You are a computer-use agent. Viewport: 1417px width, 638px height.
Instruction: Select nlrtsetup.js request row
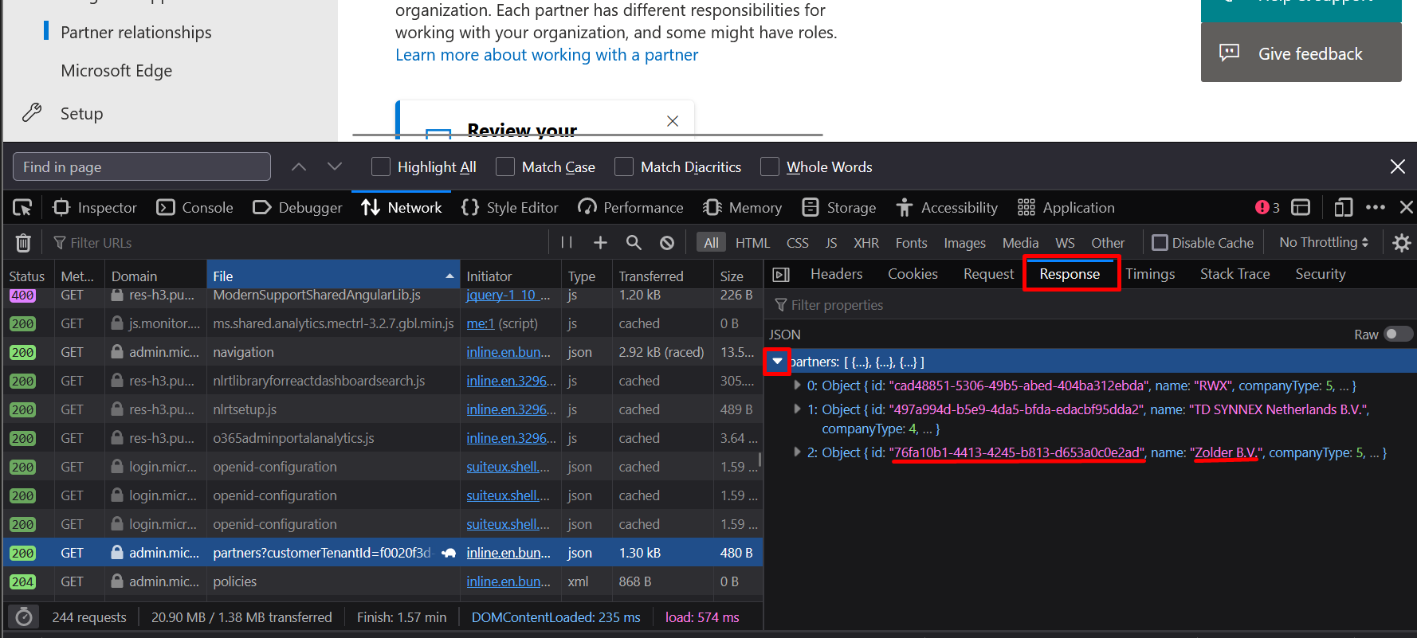coord(383,409)
